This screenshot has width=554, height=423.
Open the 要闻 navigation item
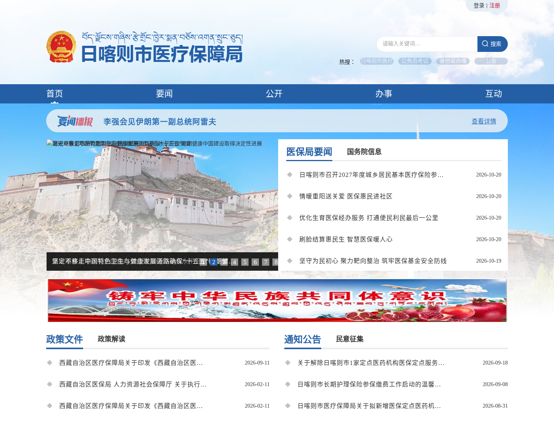(x=164, y=93)
